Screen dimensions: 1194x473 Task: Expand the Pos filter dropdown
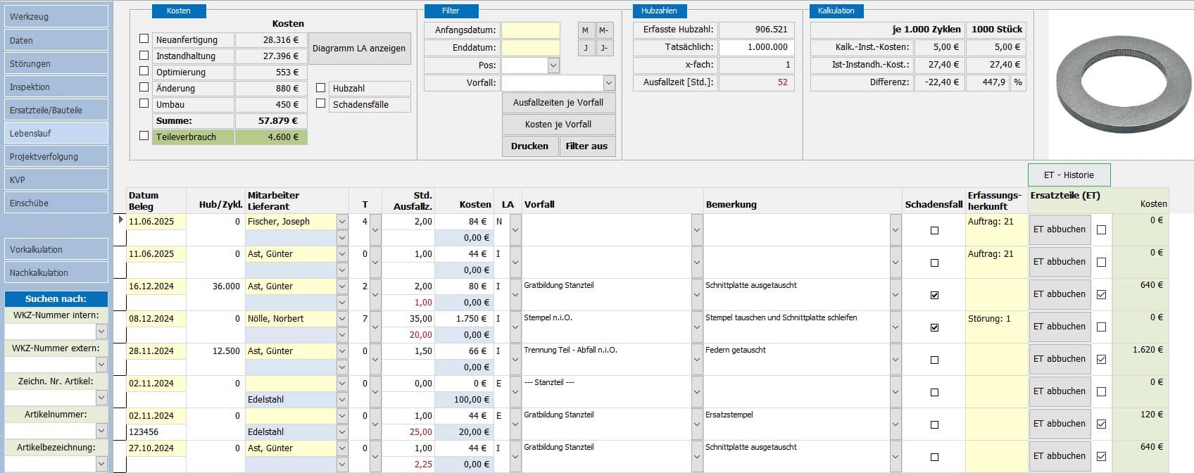coord(553,65)
